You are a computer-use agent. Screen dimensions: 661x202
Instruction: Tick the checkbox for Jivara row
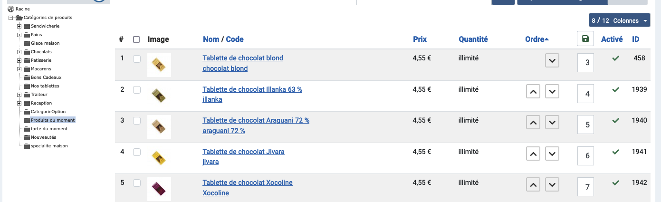[x=137, y=152]
